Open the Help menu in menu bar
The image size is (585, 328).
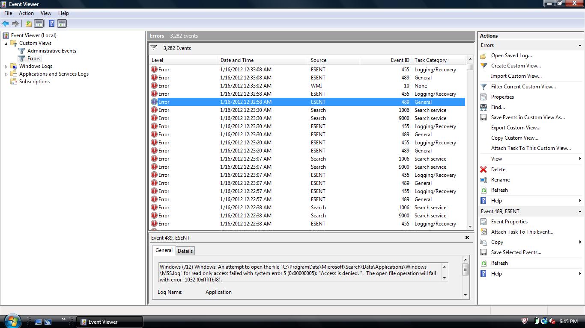63,13
